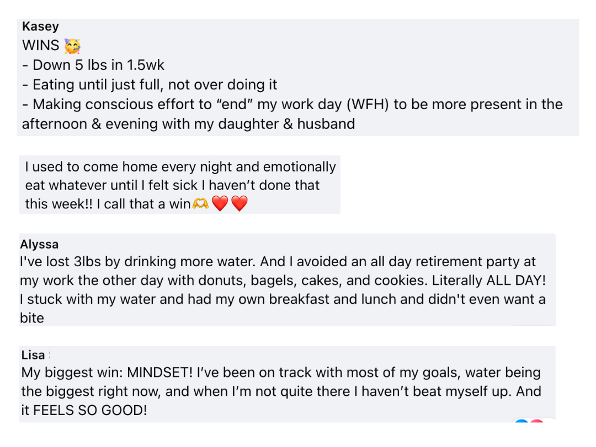Click the blue reaction icon on Lisa's comment
The width and height of the screenshot is (596, 447).
[521, 421]
